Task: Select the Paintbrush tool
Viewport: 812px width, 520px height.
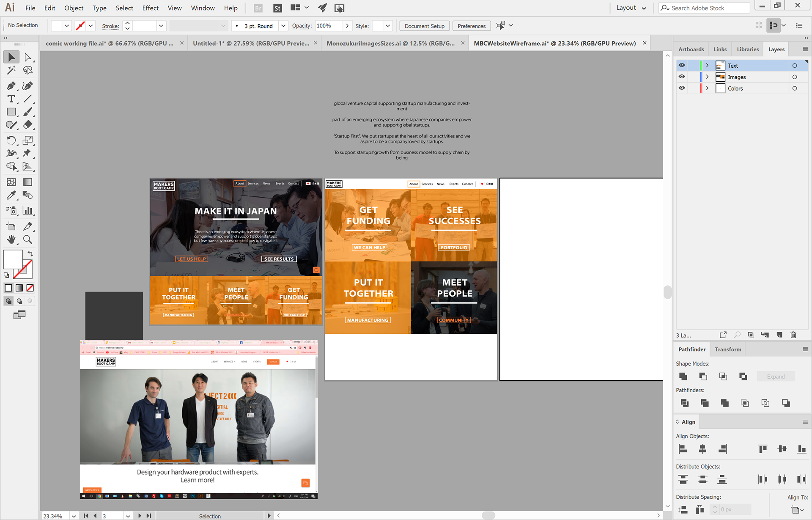Action: (x=27, y=112)
